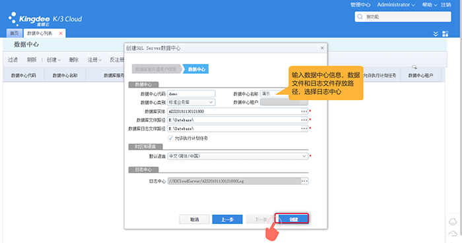This screenshot has height=243, width=462.
Task: Go to 数据库服务器用户信息 wizard step
Action: pos(156,69)
